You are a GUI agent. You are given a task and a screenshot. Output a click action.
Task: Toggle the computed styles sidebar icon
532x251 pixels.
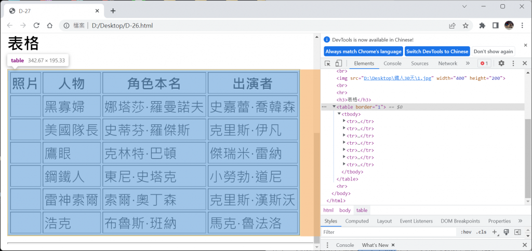point(517,232)
